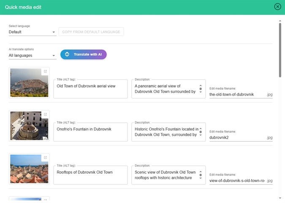Close the Quick media edit dialog
Image resolution: width=285 pixels, height=203 pixels.
(x=277, y=7)
